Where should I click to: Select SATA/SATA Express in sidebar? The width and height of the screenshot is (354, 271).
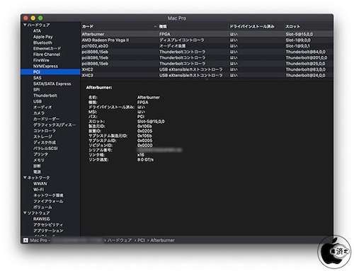pos(52,83)
